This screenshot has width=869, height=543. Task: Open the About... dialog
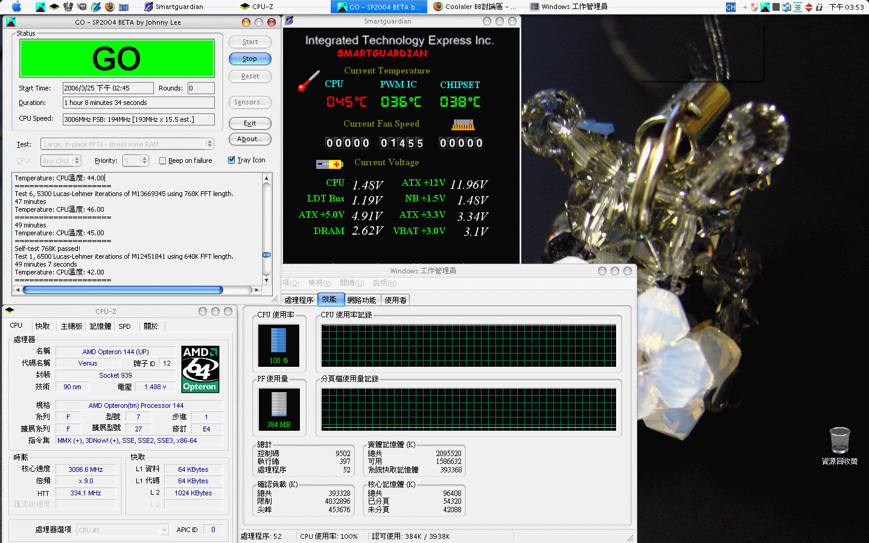(250, 139)
